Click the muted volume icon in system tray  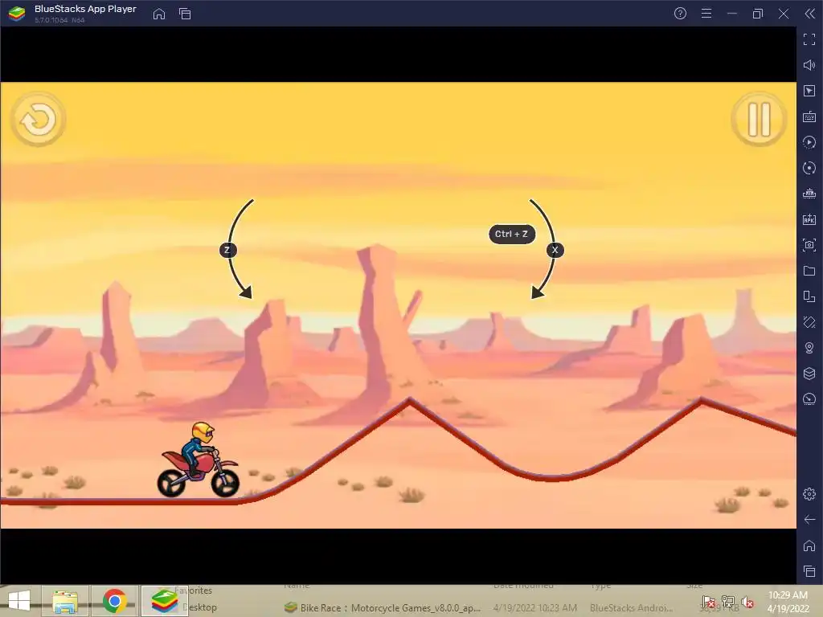[x=747, y=602]
